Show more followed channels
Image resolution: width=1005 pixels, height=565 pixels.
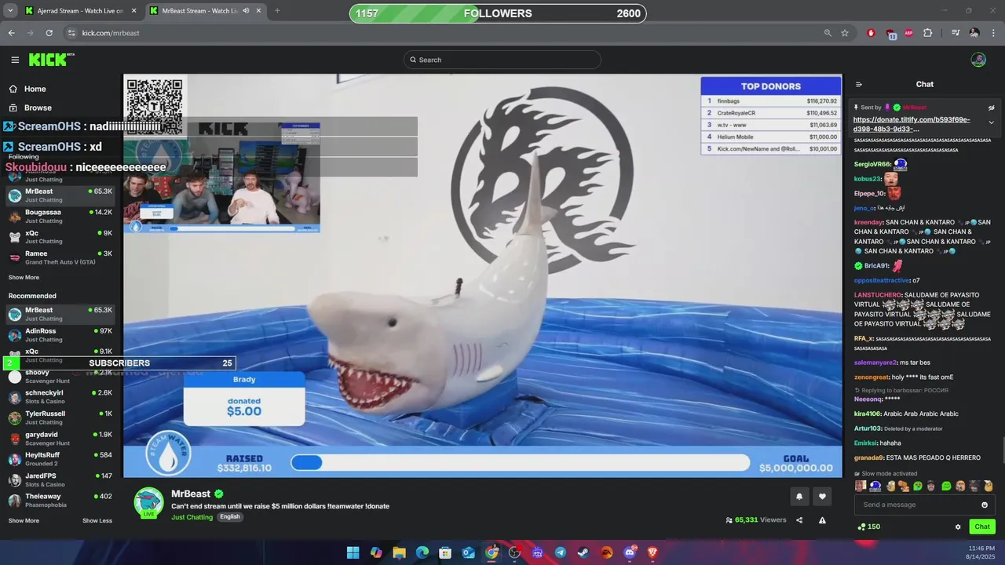click(x=24, y=277)
